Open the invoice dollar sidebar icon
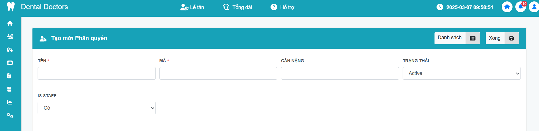Screen dimensions: 539x131 click(x=9, y=76)
